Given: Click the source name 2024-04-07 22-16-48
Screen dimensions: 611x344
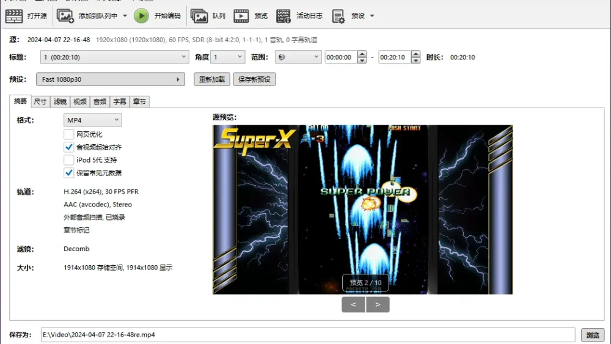Looking at the screenshot, I should (59, 40).
